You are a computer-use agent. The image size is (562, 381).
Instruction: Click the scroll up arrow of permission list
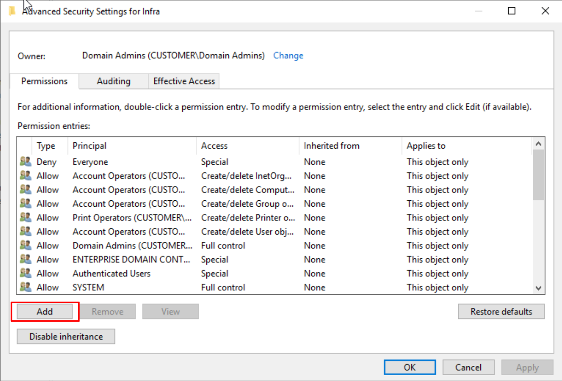click(x=538, y=144)
